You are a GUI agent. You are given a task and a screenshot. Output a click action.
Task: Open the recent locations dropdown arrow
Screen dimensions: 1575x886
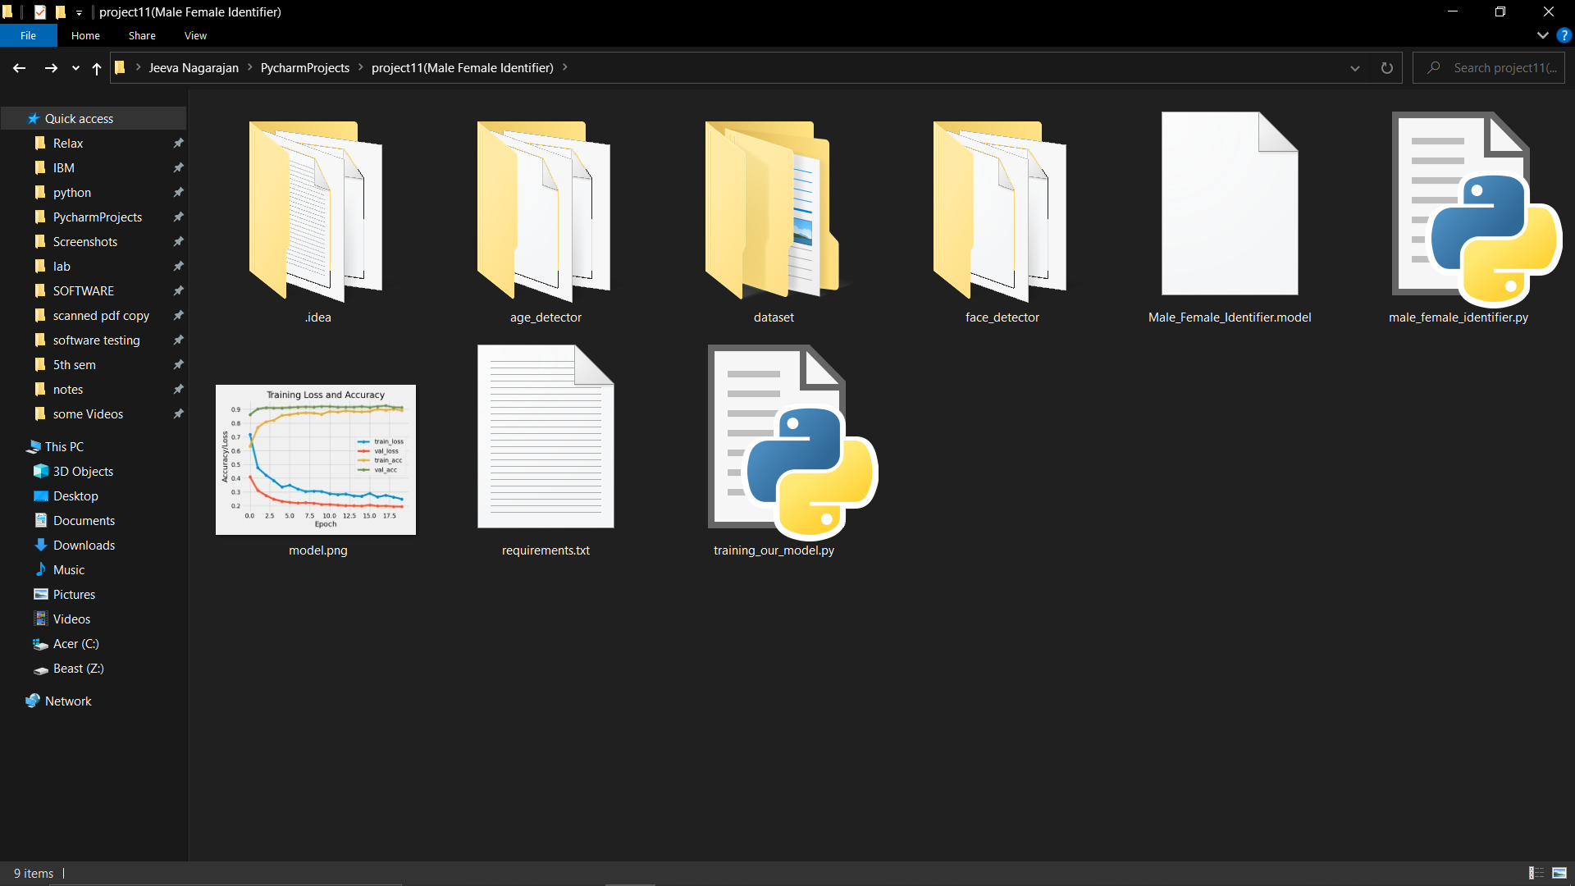click(x=75, y=68)
